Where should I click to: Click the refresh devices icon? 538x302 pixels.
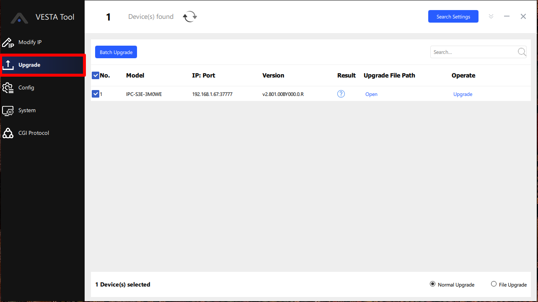pyautogui.click(x=190, y=17)
